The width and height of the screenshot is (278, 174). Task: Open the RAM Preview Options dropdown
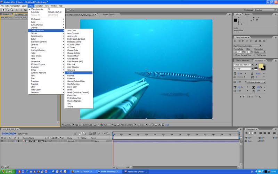pyautogui.click(x=247, y=46)
